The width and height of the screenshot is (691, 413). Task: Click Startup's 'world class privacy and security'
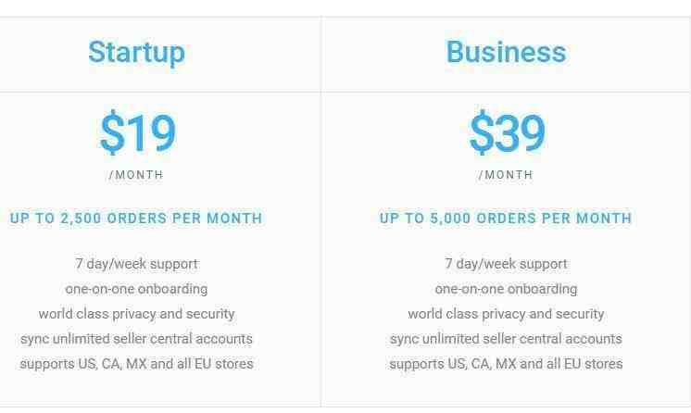click(136, 314)
